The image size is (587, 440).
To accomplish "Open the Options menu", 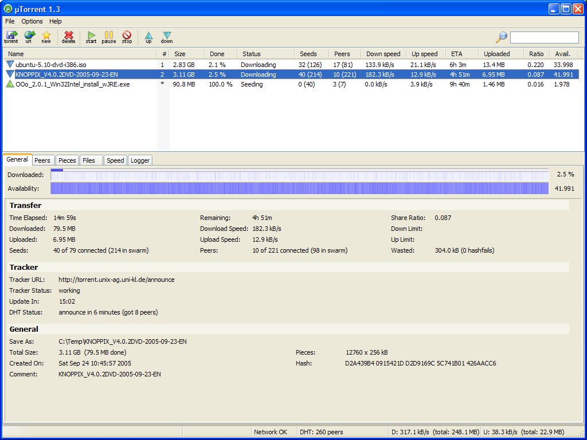I will tap(32, 21).
